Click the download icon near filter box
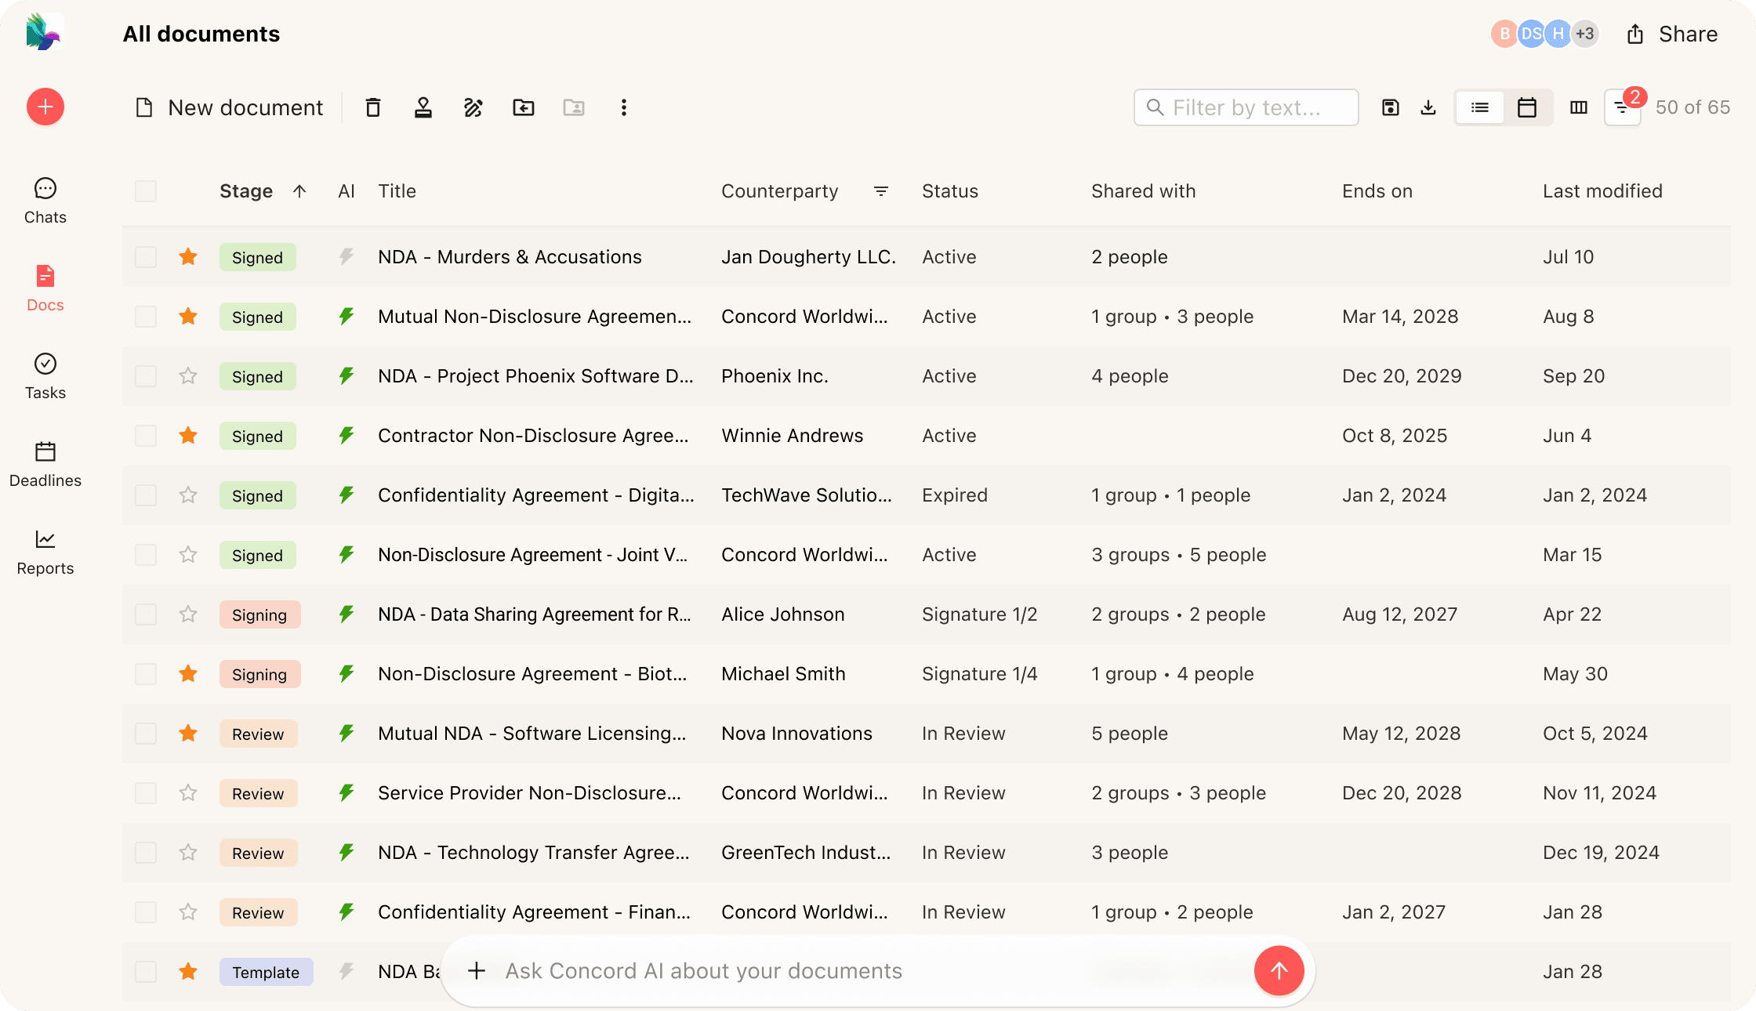This screenshot has width=1756, height=1011. pyautogui.click(x=1428, y=107)
